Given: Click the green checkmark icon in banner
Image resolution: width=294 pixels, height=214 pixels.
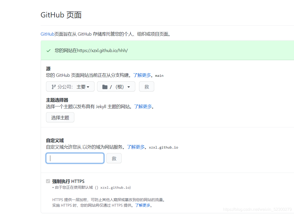Looking at the screenshot, I should 49,51.
